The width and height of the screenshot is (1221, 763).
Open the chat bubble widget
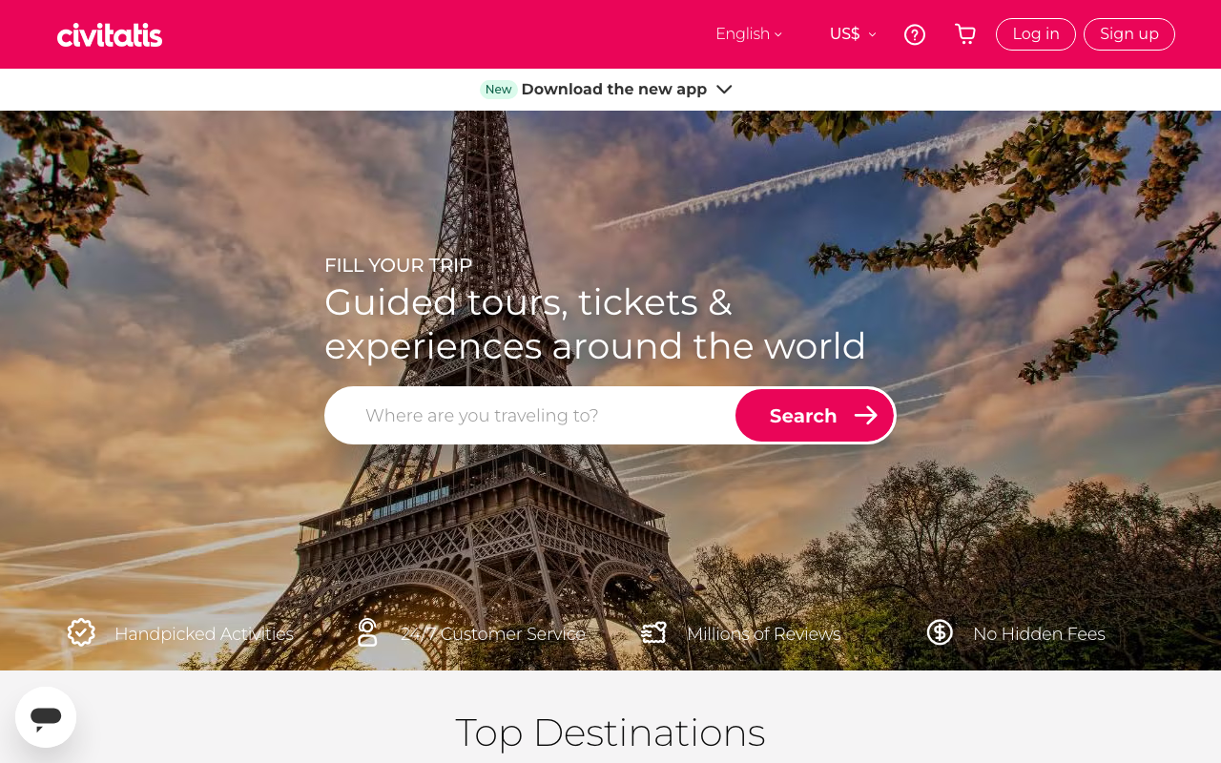point(46,717)
